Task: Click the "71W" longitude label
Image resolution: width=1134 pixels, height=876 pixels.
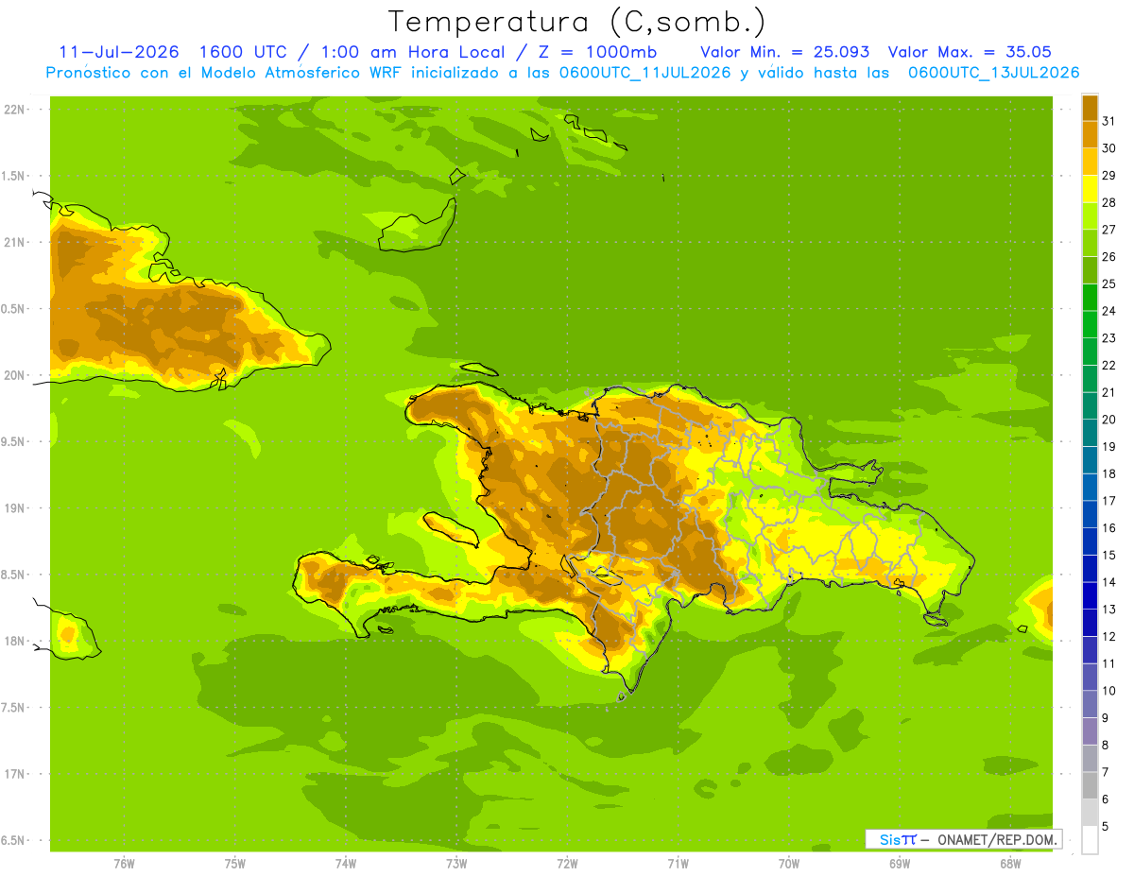Action: pyautogui.click(x=679, y=864)
